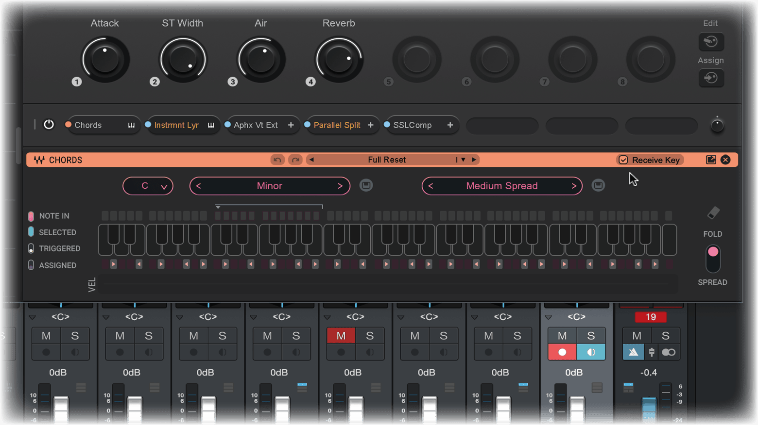This screenshot has height=425, width=758.
Task: Select the next scale after Minor
Action: (x=340, y=186)
